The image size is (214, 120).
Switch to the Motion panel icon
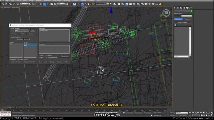pos(184,8)
